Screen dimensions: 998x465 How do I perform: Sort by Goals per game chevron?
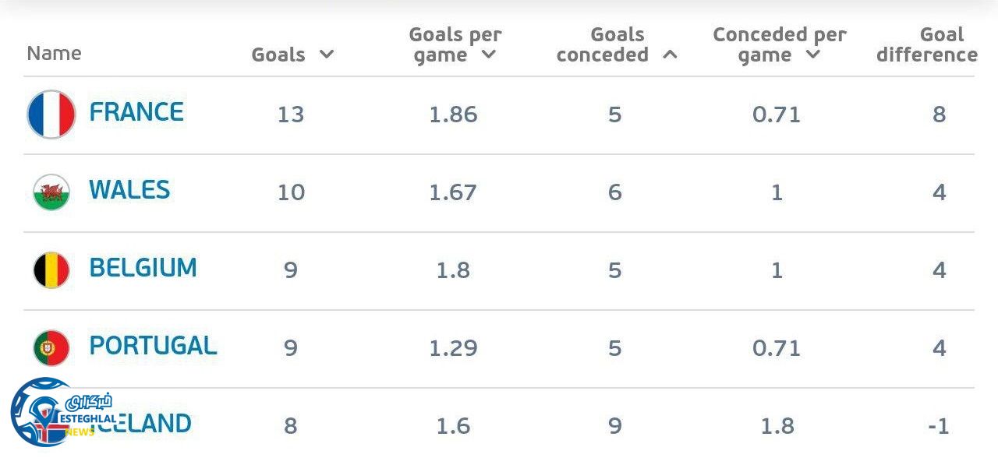click(x=489, y=55)
